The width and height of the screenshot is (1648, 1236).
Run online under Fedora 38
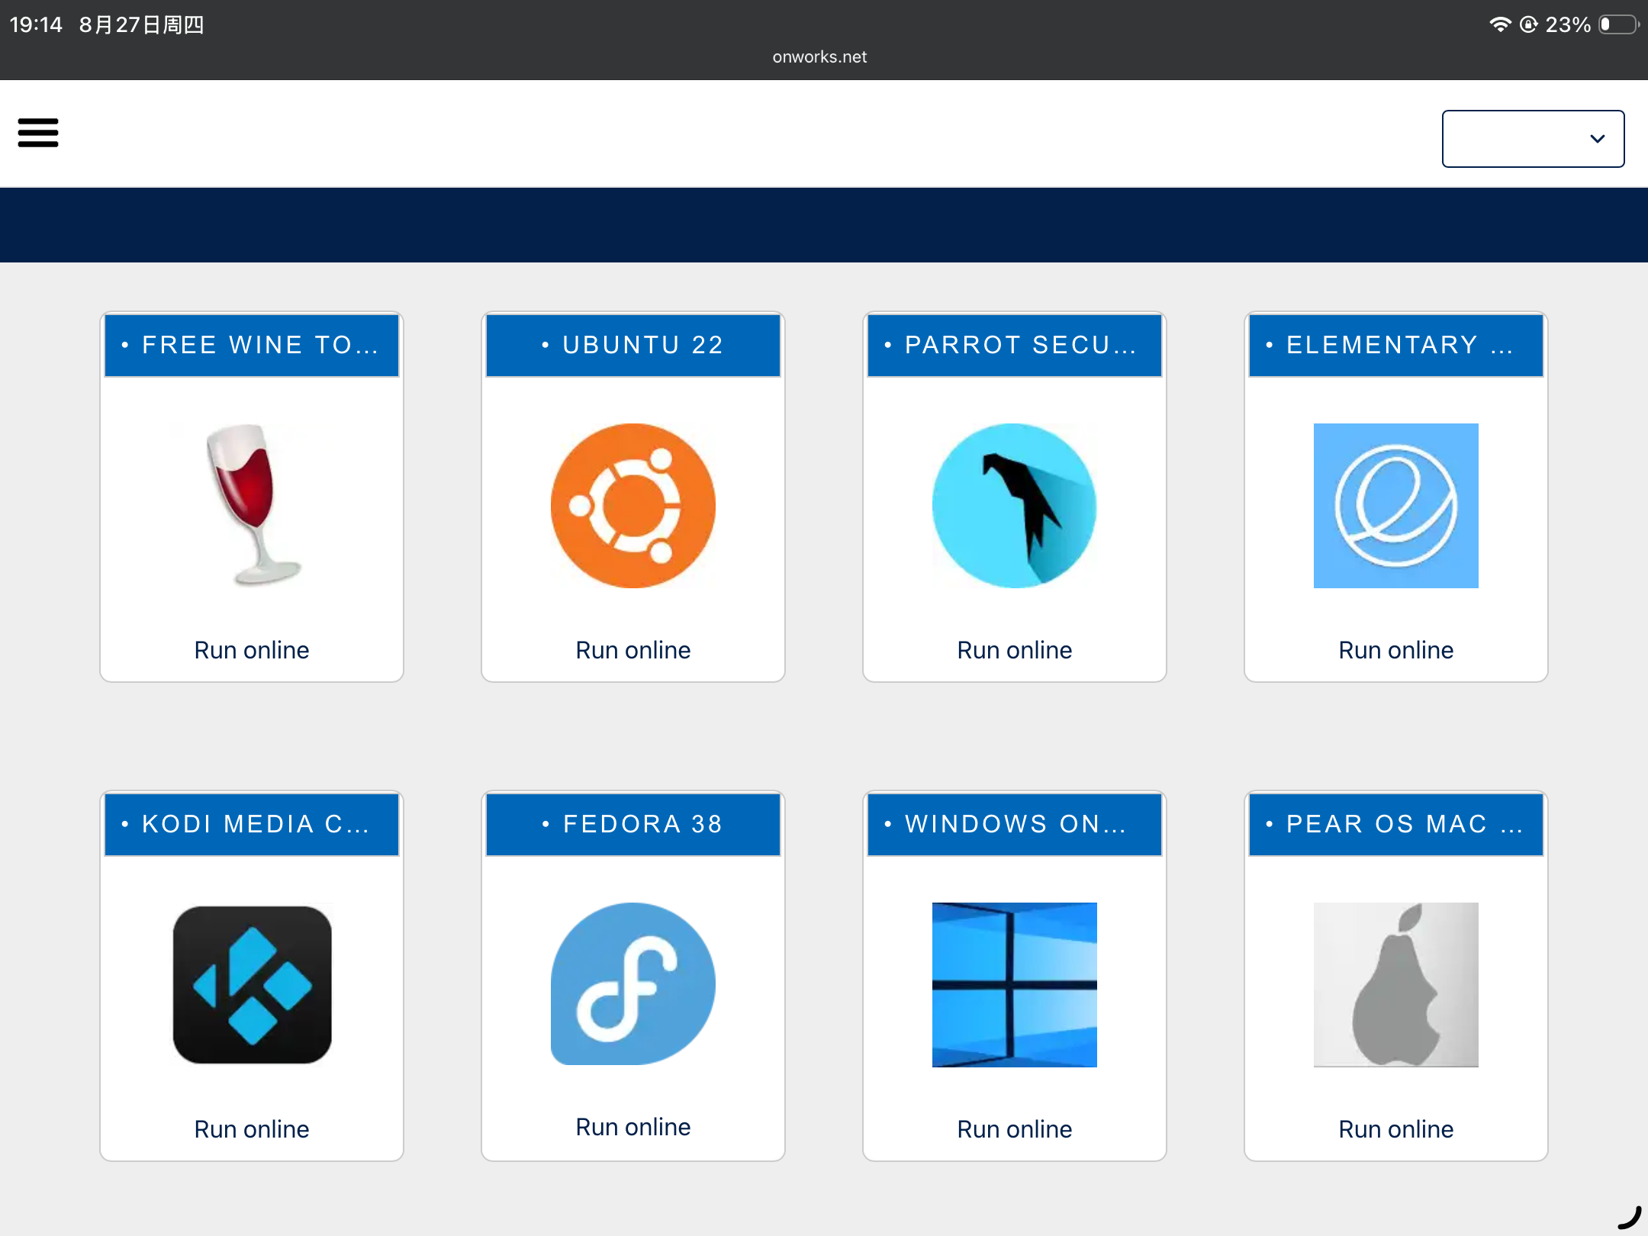click(633, 1127)
